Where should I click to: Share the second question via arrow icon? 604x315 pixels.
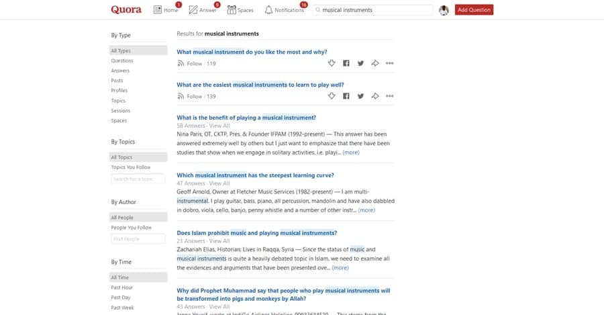[x=375, y=96]
